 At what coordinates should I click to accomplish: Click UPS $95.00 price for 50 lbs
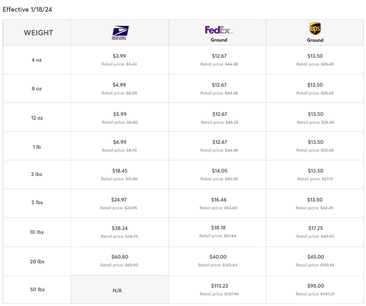tap(315, 286)
